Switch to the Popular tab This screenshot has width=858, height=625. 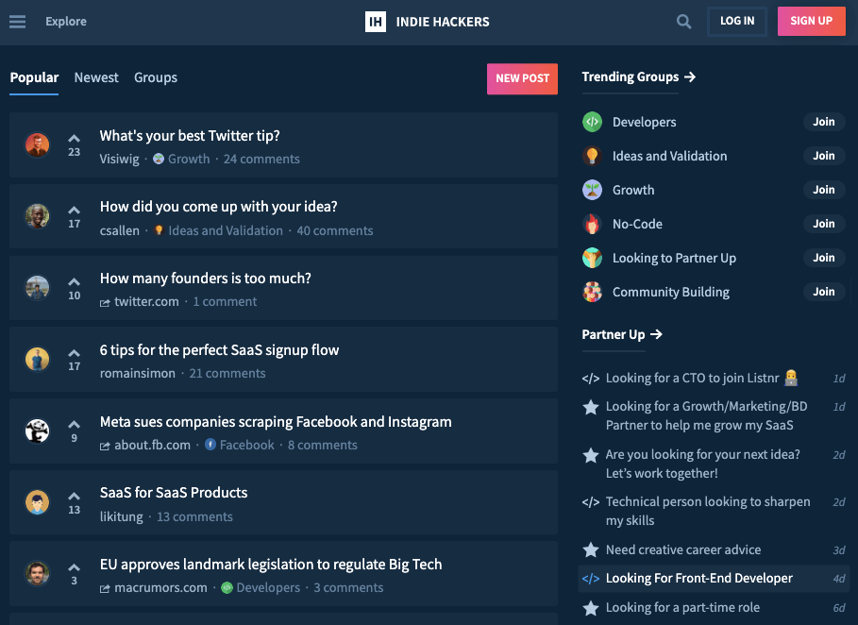coord(34,77)
